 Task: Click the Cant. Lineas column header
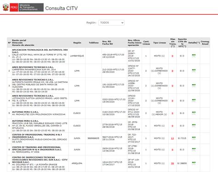[146, 43]
